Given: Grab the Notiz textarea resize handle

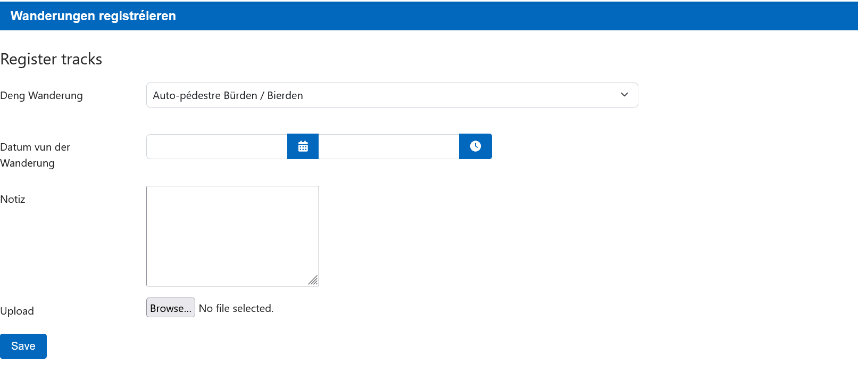Looking at the screenshot, I should tap(313, 280).
